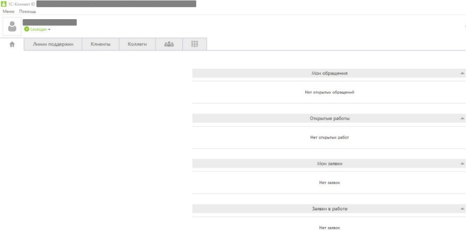Click the Открытые работы header title

pos(329,118)
